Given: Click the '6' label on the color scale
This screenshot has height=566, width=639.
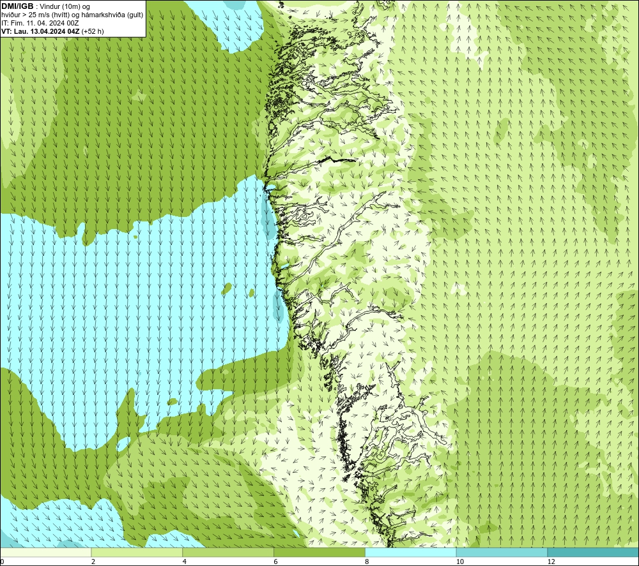Looking at the screenshot, I should [275, 562].
